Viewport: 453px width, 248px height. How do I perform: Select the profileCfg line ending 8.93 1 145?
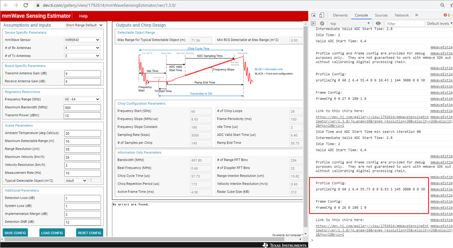370,189
